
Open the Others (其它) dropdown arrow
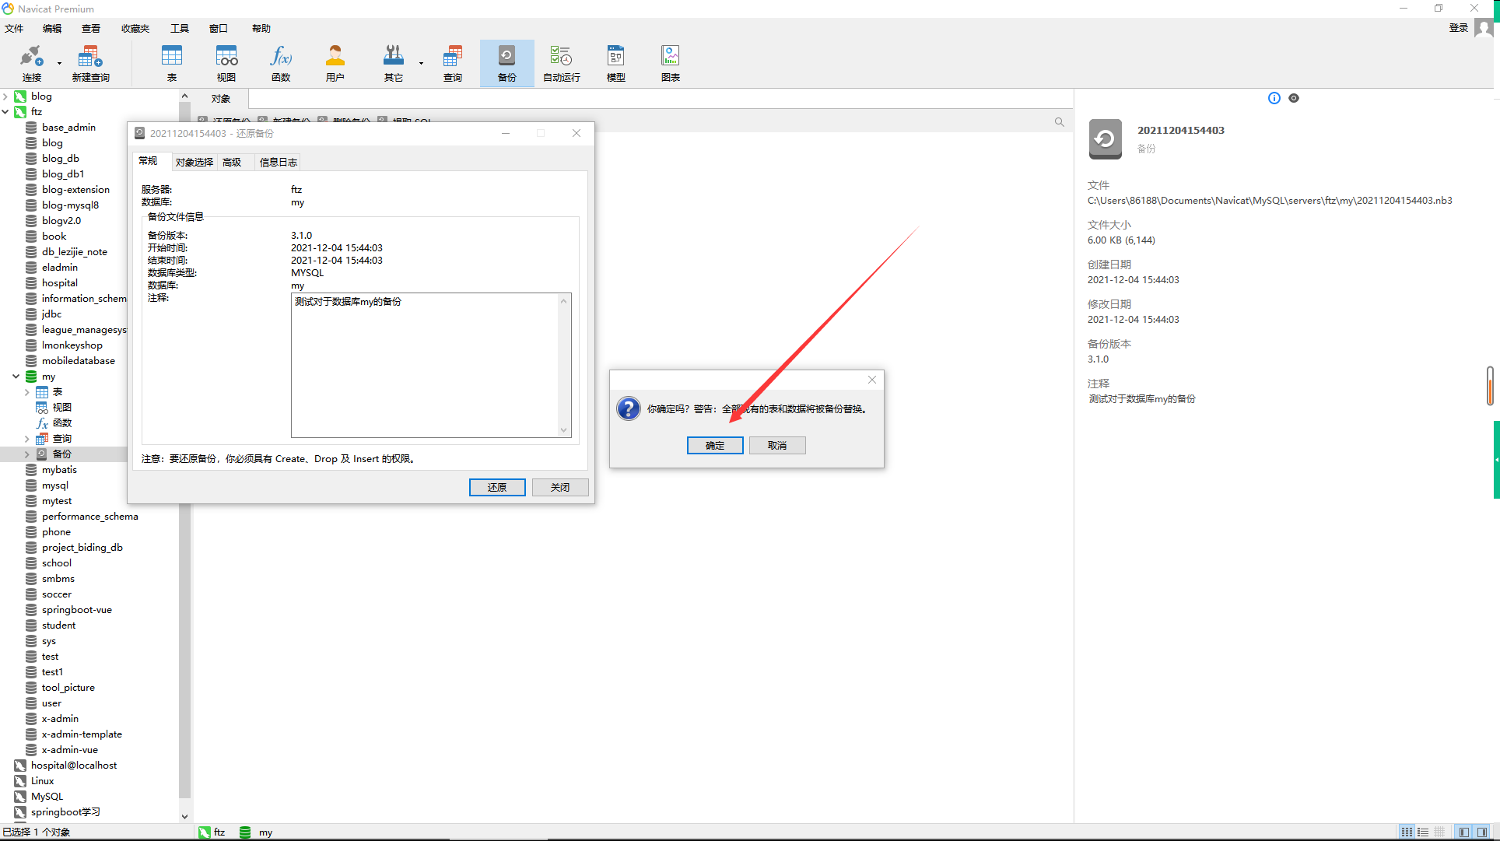pos(421,63)
